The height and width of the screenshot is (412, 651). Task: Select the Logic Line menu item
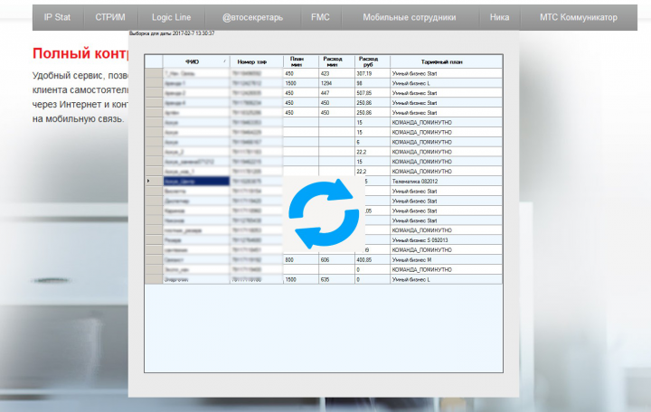[x=171, y=17]
